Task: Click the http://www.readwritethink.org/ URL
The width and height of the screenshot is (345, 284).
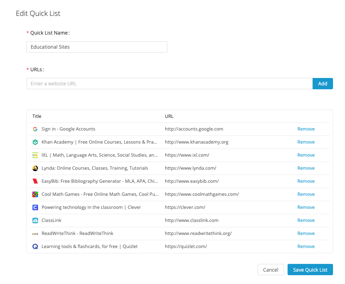Action: 198,233
